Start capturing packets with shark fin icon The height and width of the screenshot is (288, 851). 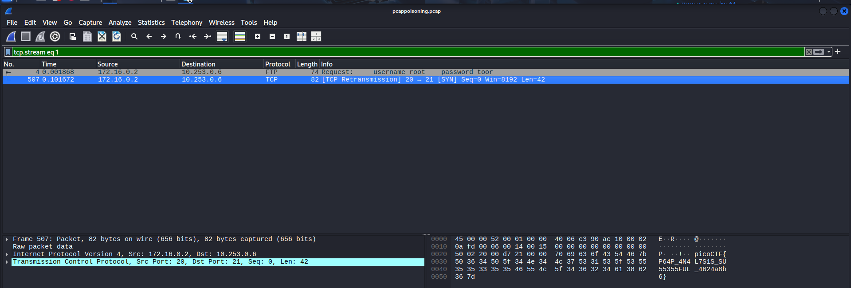[11, 37]
